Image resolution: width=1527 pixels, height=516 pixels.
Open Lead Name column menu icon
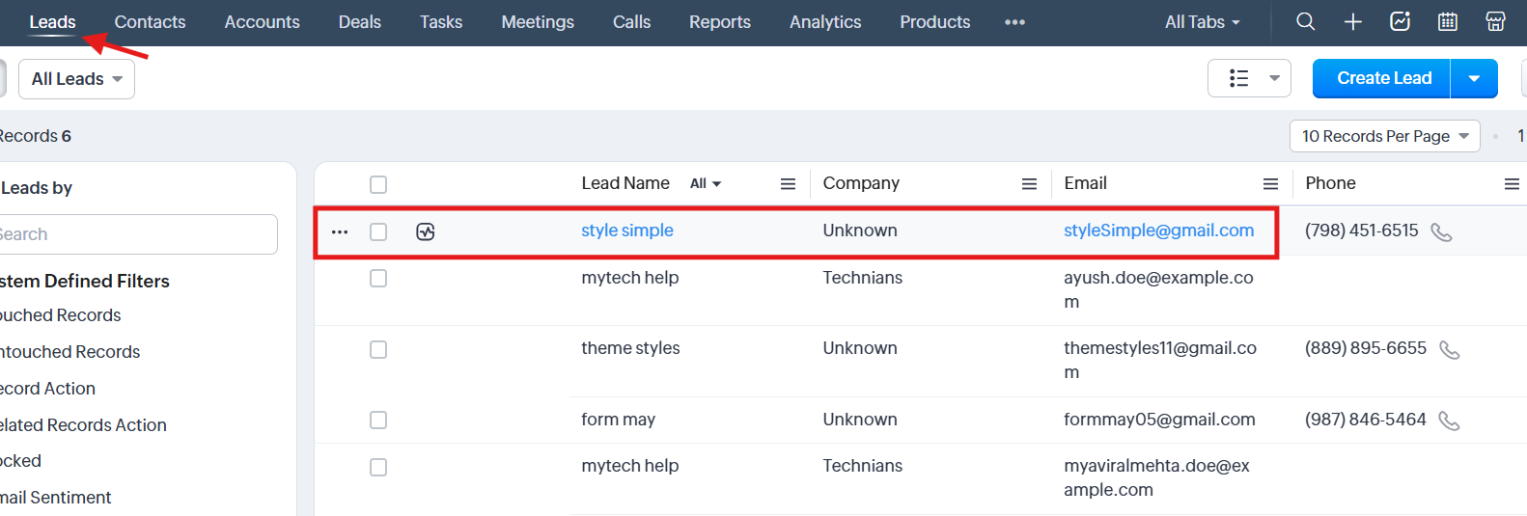[x=788, y=184]
